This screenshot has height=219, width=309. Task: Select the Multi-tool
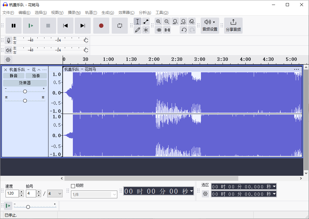click(146, 30)
